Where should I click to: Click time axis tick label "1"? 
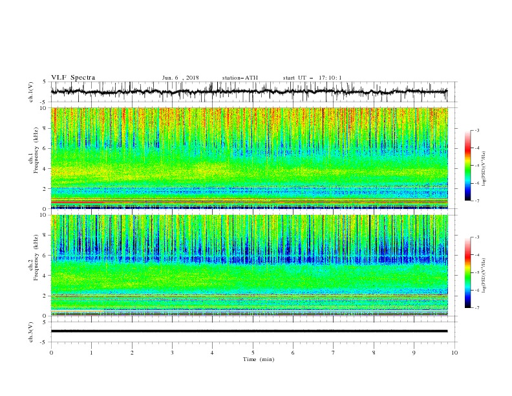(x=91, y=353)
